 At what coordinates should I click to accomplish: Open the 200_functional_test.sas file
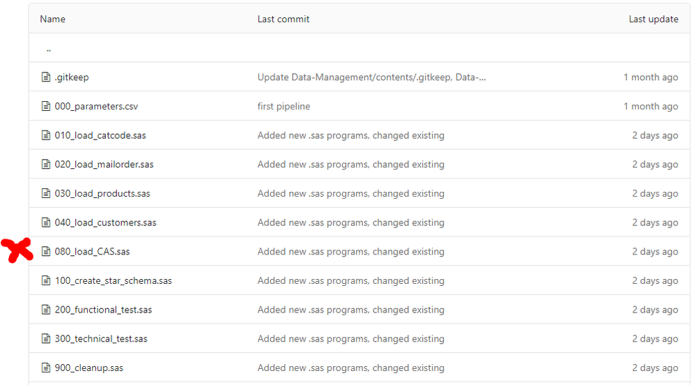103,310
